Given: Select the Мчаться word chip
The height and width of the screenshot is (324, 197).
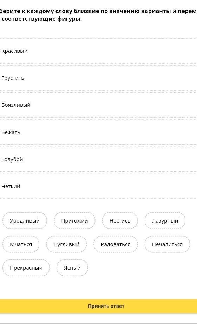Looking at the screenshot, I should click(21, 244).
